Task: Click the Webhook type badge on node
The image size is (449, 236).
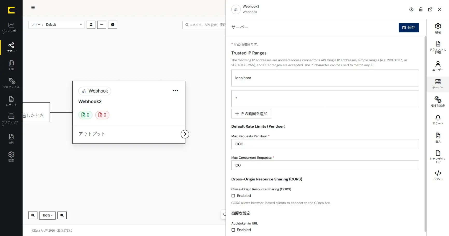Action: (95, 91)
